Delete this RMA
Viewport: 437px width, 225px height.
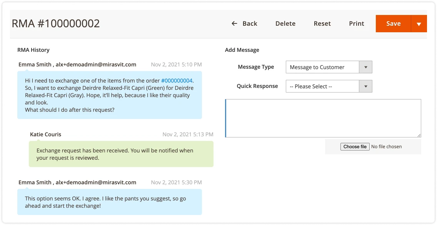click(285, 23)
